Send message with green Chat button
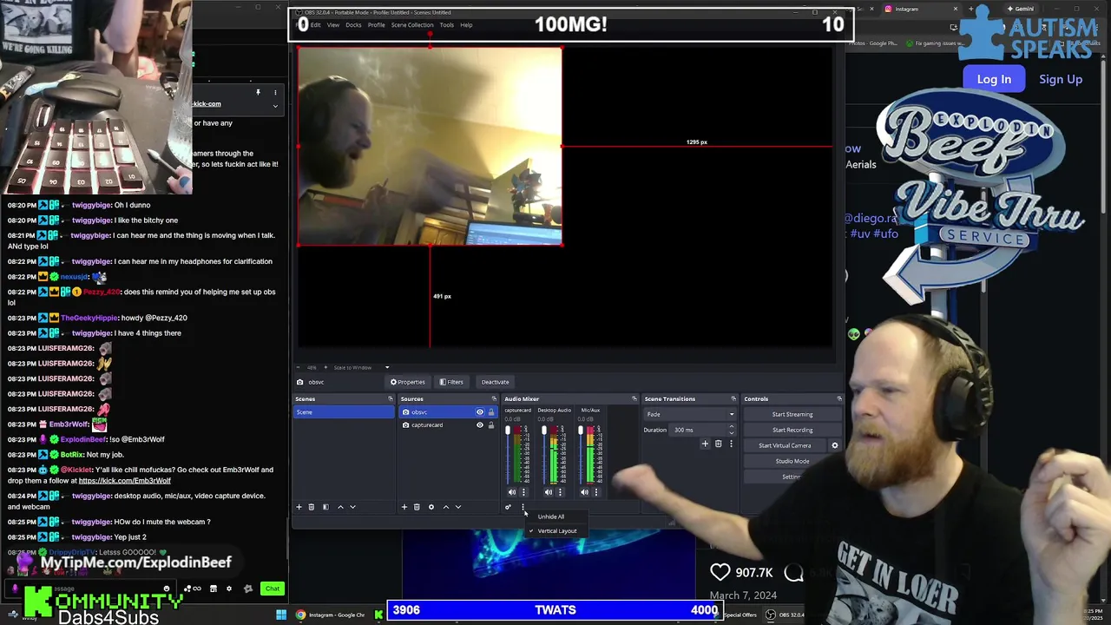Screen dimensions: 1111x625 [x=273, y=589]
